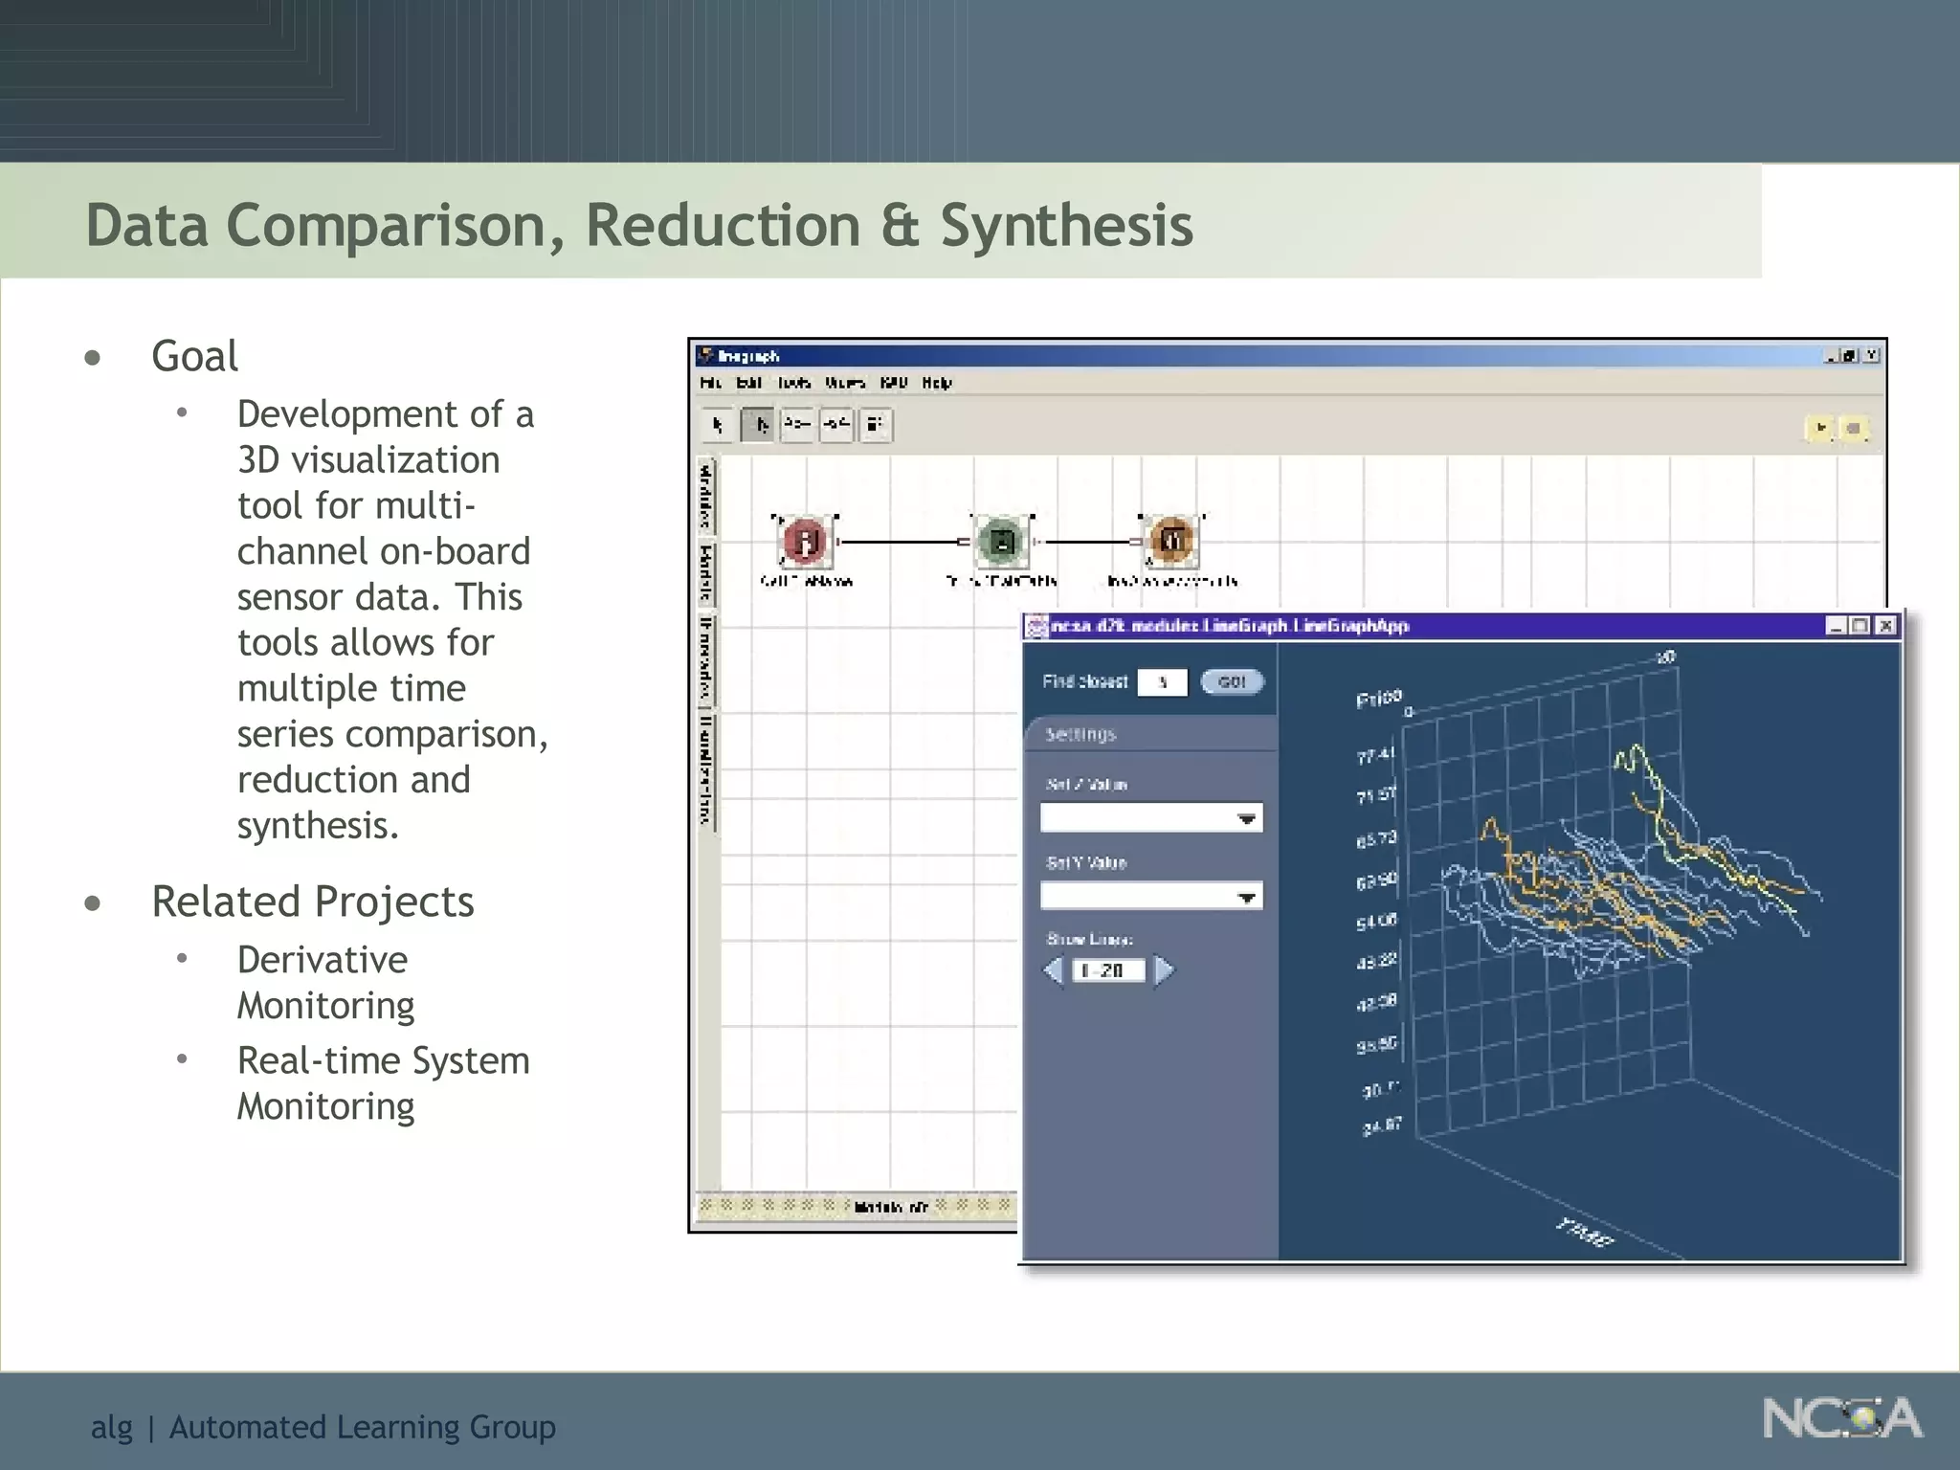Click the fifth toolbar layout icon
The width and height of the screenshot is (1960, 1470).
tap(876, 425)
